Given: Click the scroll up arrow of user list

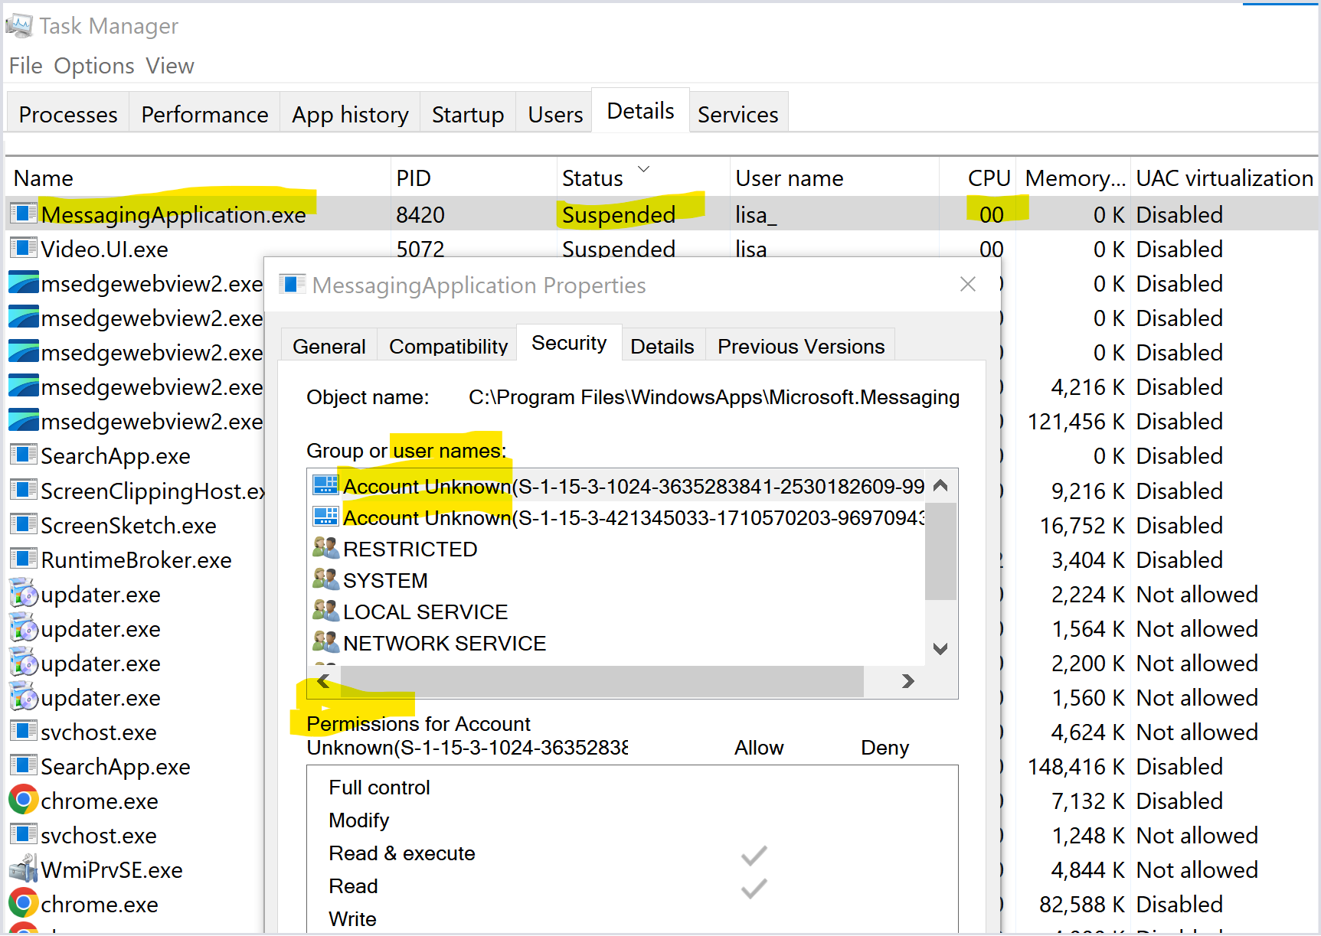Looking at the screenshot, I should pyautogui.click(x=941, y=485).
